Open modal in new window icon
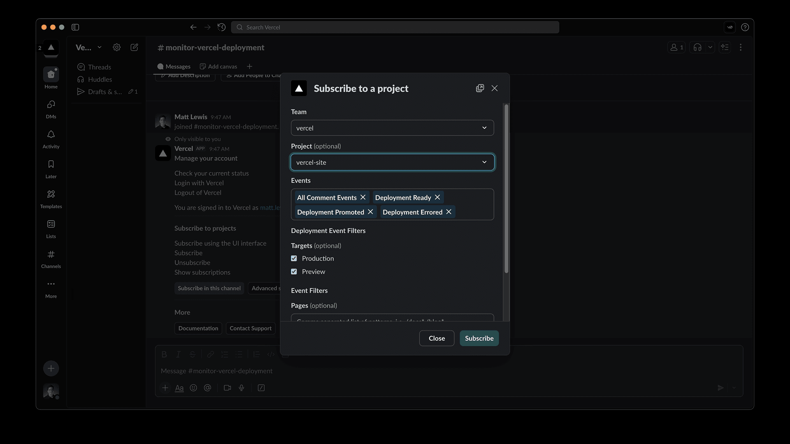This screenshot has width=790, height=444. click(x=480, y=88)
